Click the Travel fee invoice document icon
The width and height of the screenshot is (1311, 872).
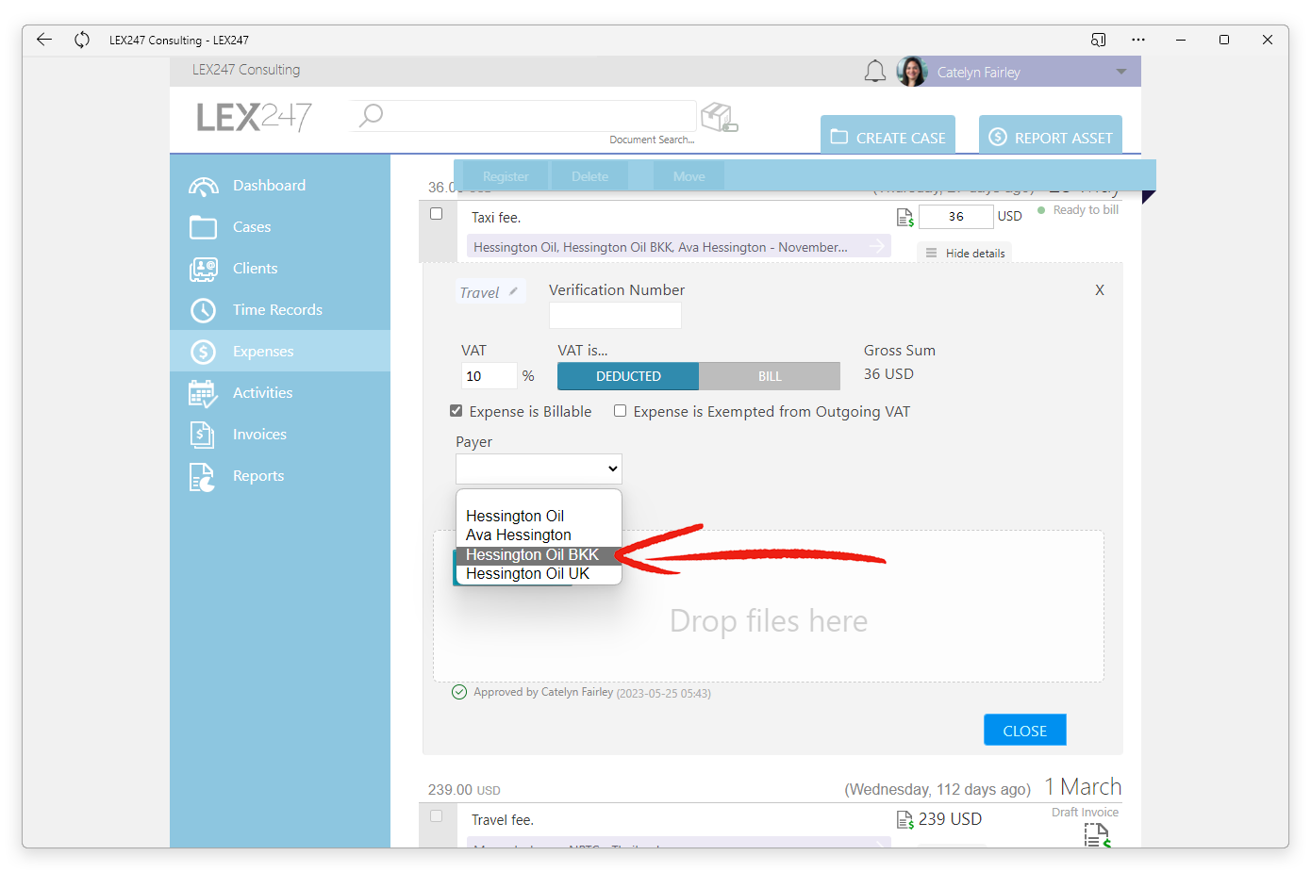pos(904,820)
